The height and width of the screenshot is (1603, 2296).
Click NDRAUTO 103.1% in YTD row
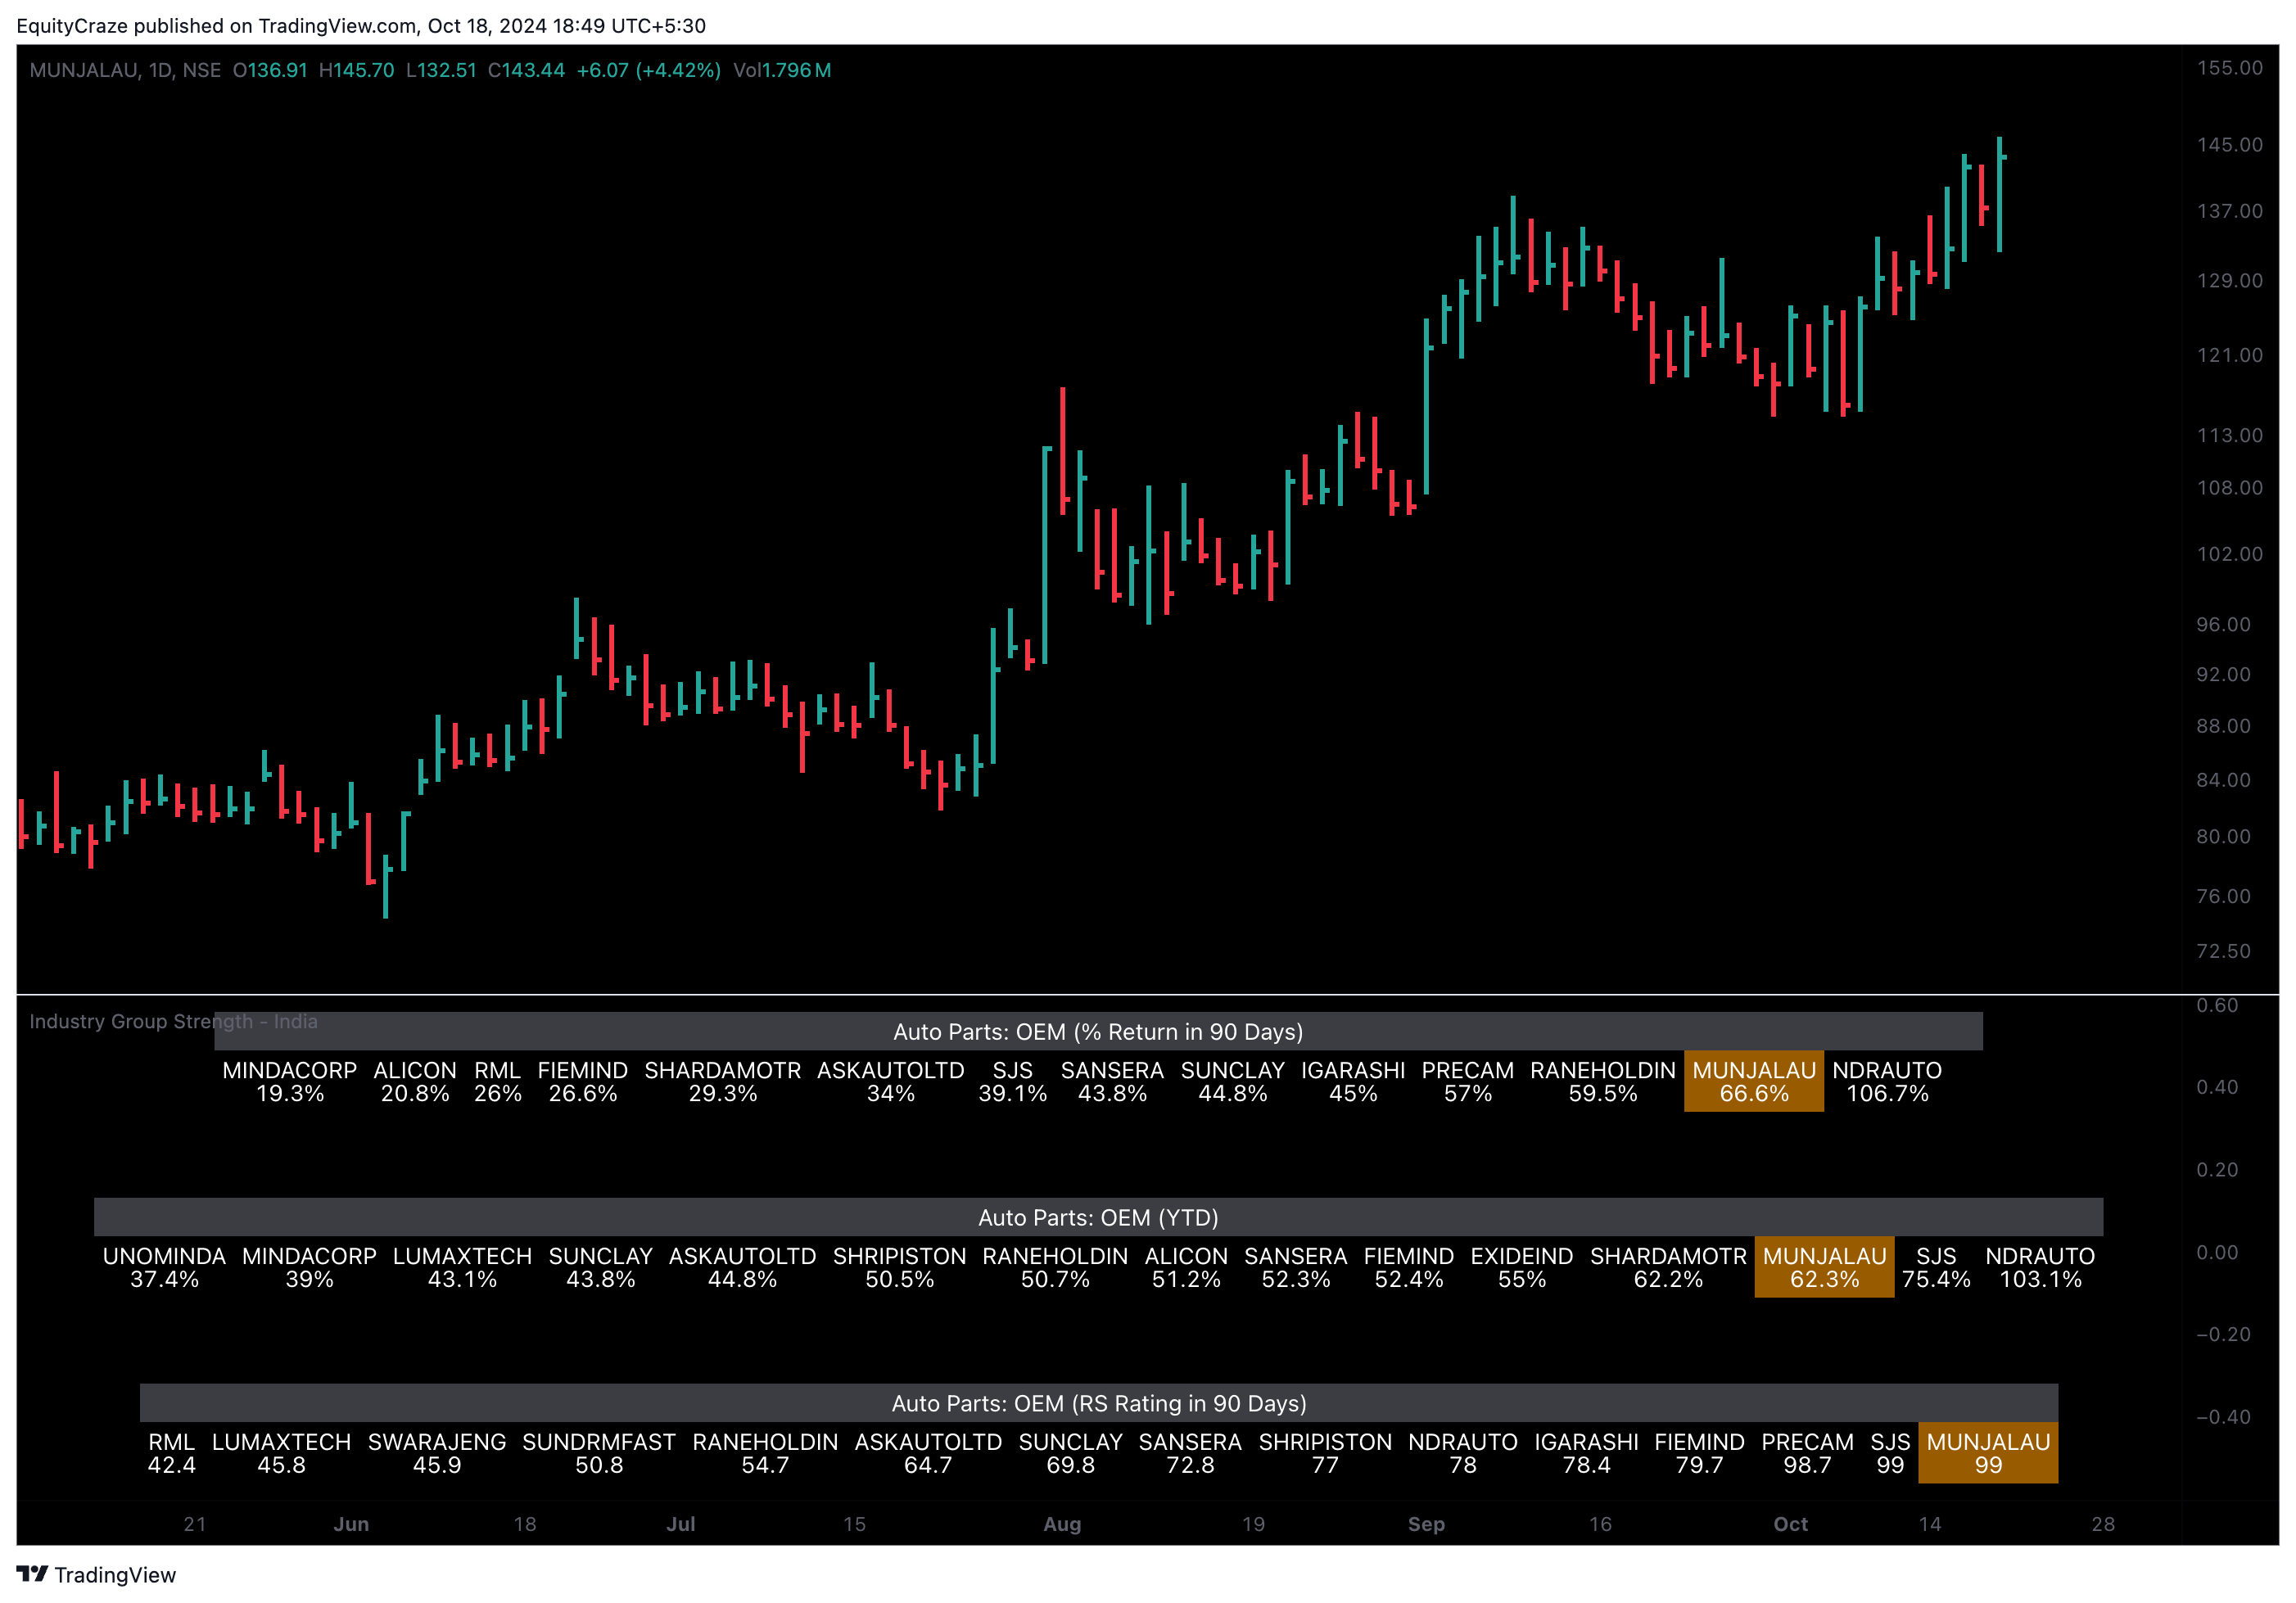(2040, 1267)
